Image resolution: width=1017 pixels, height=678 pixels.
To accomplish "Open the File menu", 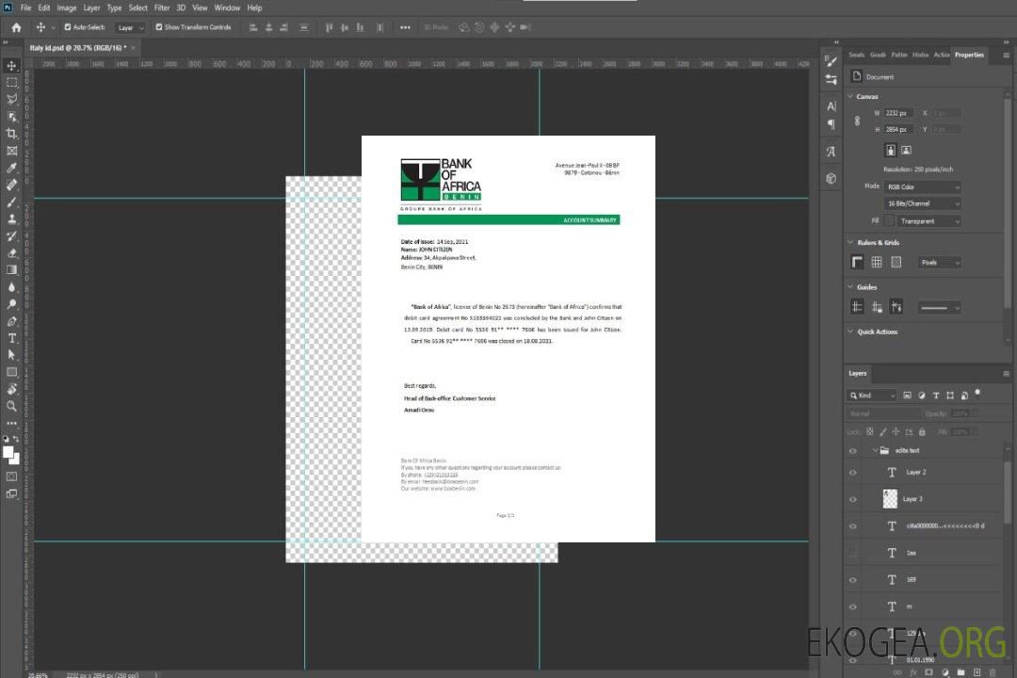I will point(25,8).
